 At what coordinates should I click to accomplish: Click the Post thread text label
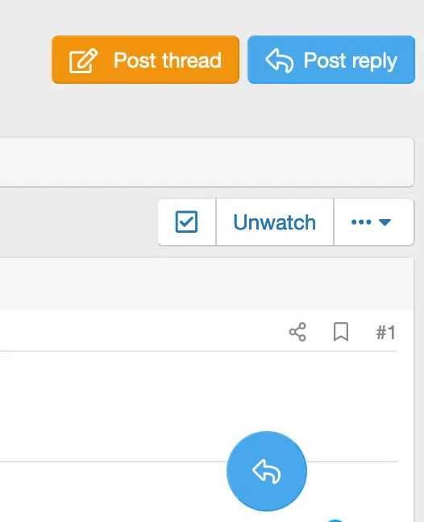click(x=168, y=60)
